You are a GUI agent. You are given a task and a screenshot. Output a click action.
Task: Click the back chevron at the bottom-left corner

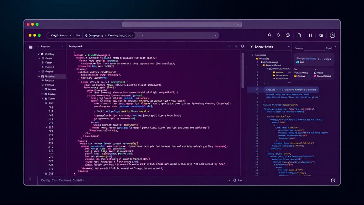coord(30,179)
